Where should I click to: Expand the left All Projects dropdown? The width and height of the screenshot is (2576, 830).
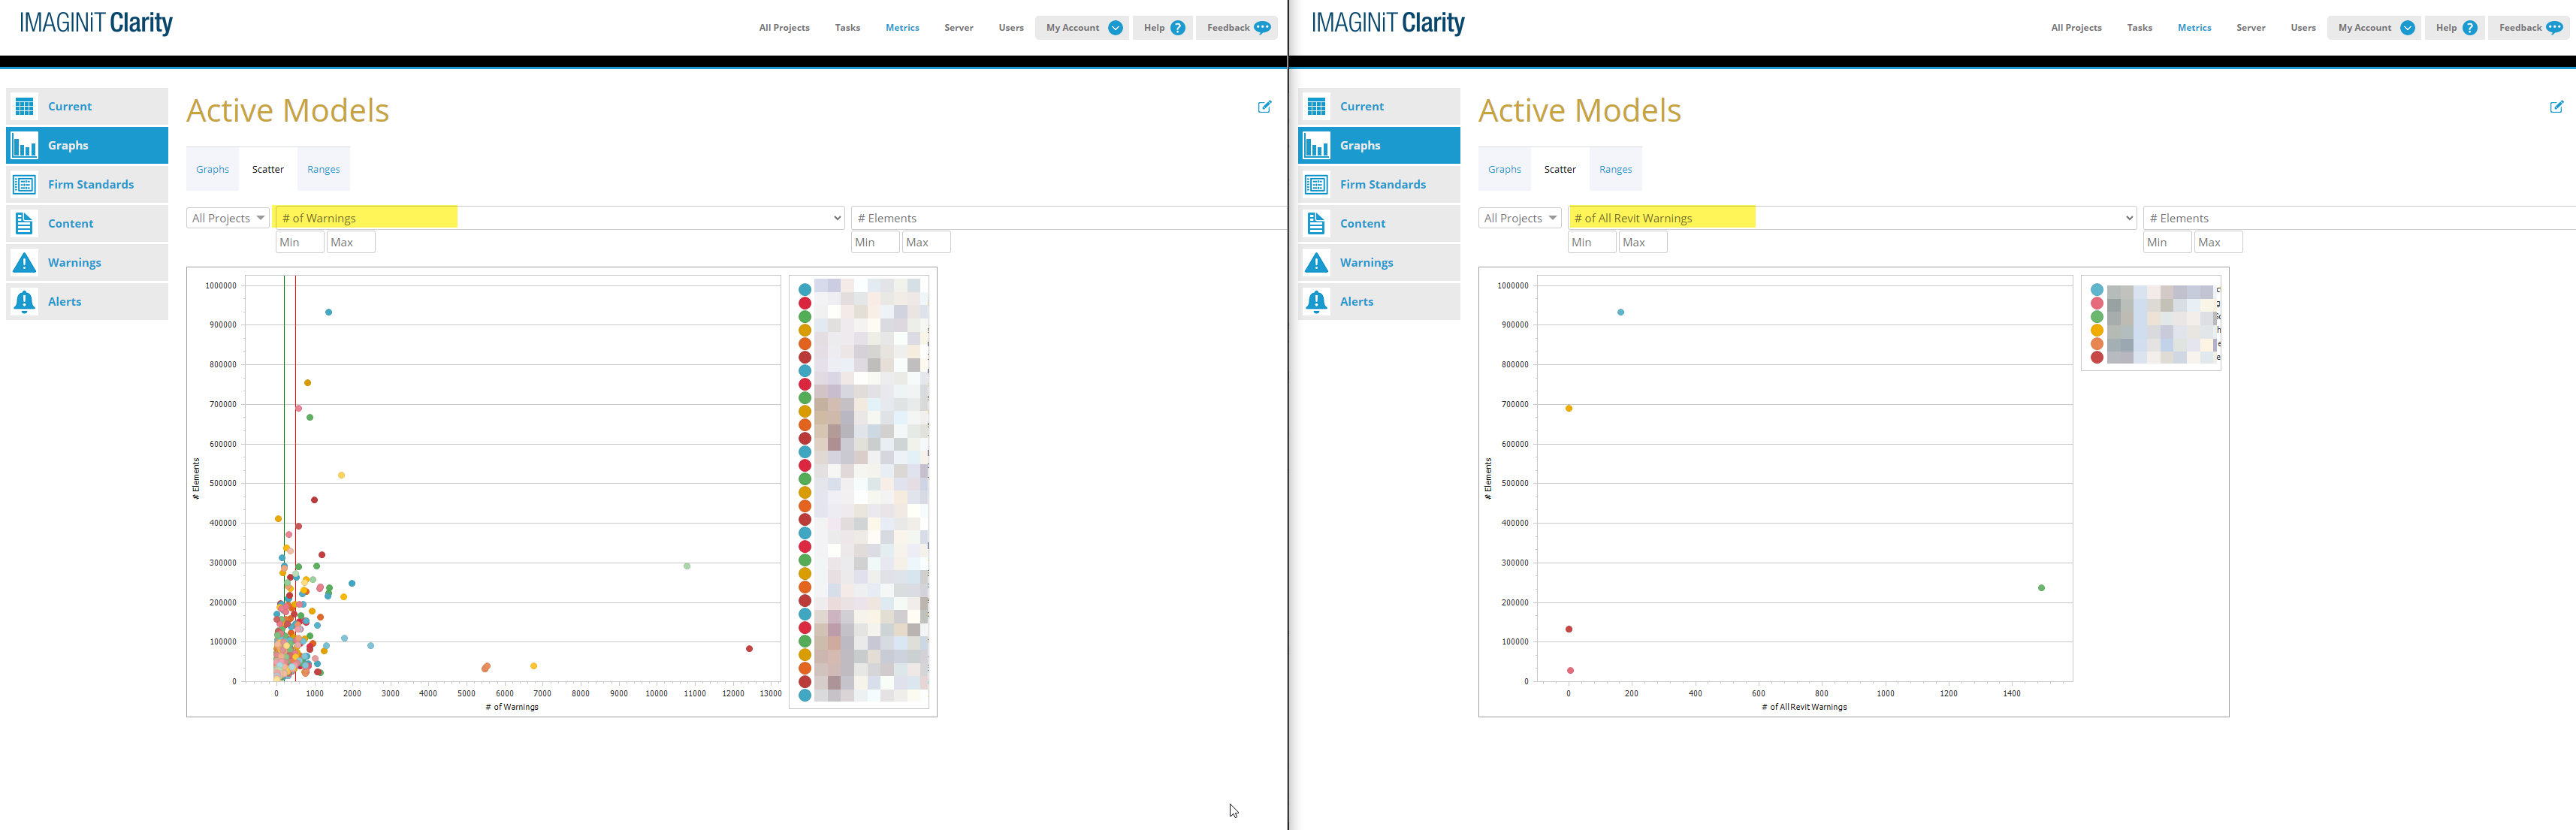(x=228, y=218)
